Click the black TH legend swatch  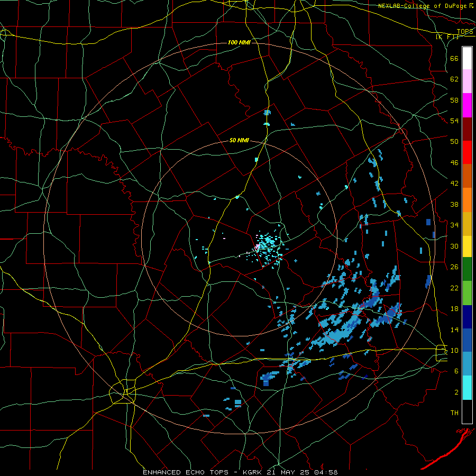(467, 411)
